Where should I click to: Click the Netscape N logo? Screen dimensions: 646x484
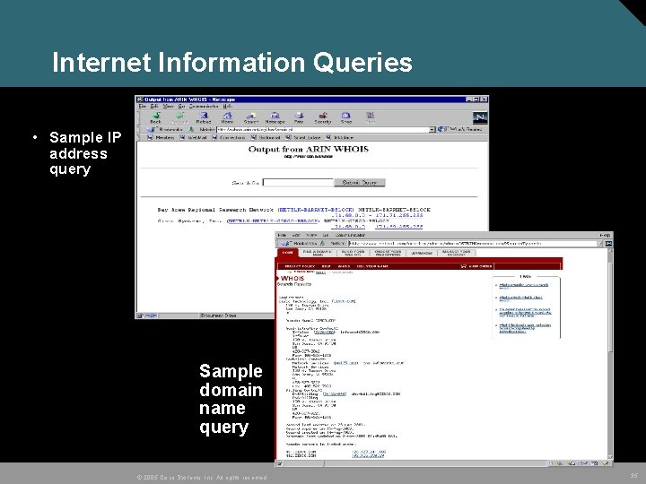(479, 117)
